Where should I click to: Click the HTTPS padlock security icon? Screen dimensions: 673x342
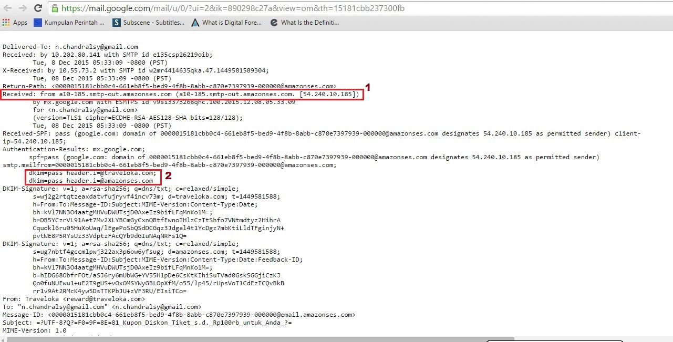pyautogui.click(x=55, y=8)
